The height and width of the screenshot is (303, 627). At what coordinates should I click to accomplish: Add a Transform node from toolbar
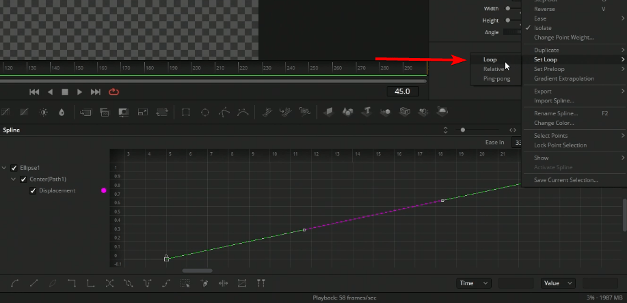click(x=162, y=113)
